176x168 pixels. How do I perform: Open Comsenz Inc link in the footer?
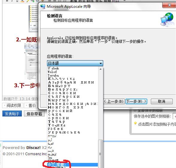[36, 154]
